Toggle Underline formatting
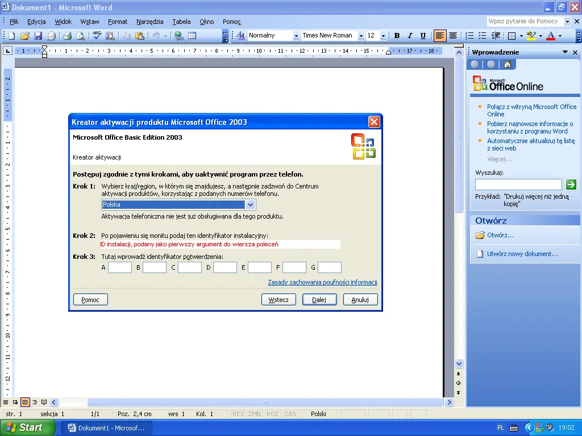 (x=423, y=36)
